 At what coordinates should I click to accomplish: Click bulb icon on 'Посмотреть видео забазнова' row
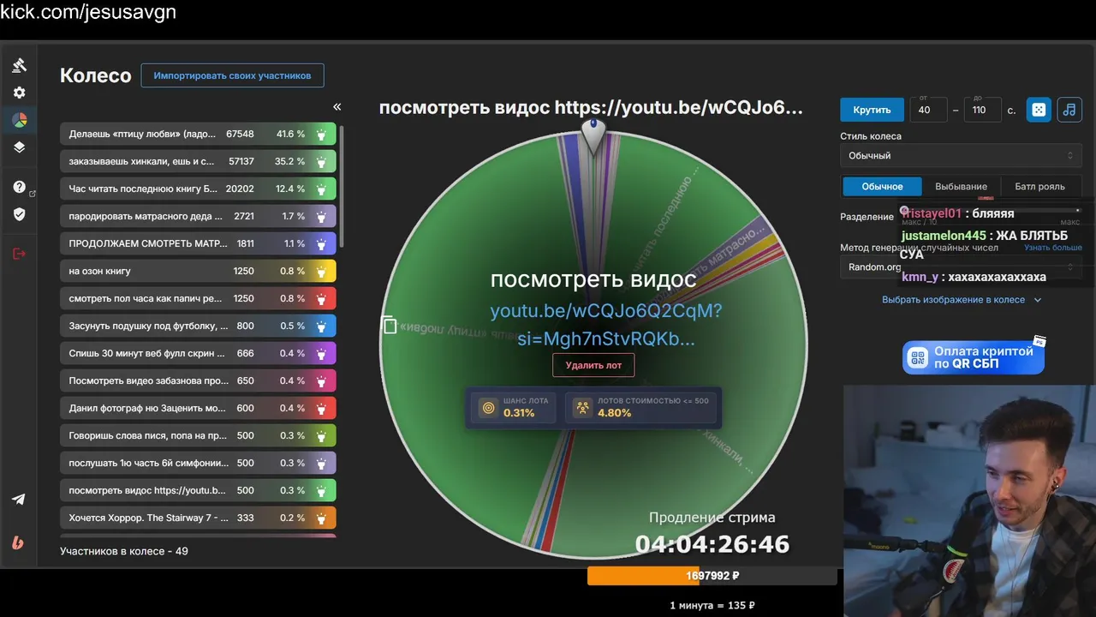(322, 381)
